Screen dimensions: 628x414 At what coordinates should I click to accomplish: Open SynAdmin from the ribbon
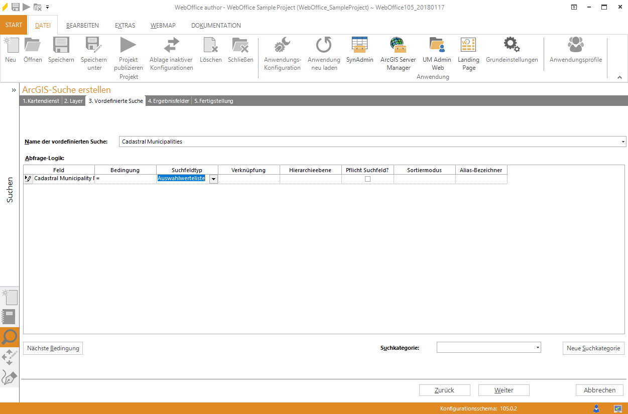click(359, 46)
